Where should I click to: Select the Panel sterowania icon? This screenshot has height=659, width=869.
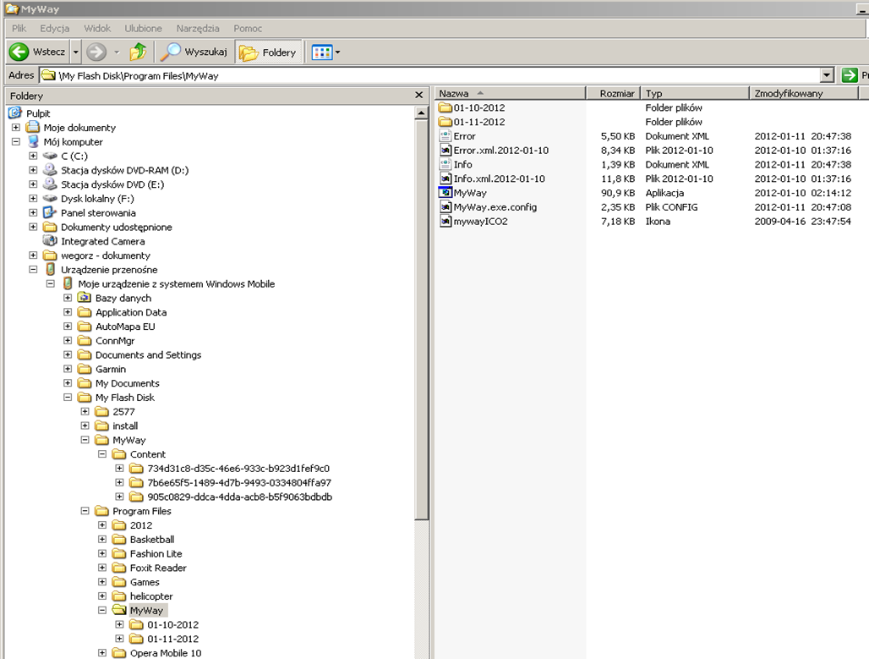pos(51,212)
